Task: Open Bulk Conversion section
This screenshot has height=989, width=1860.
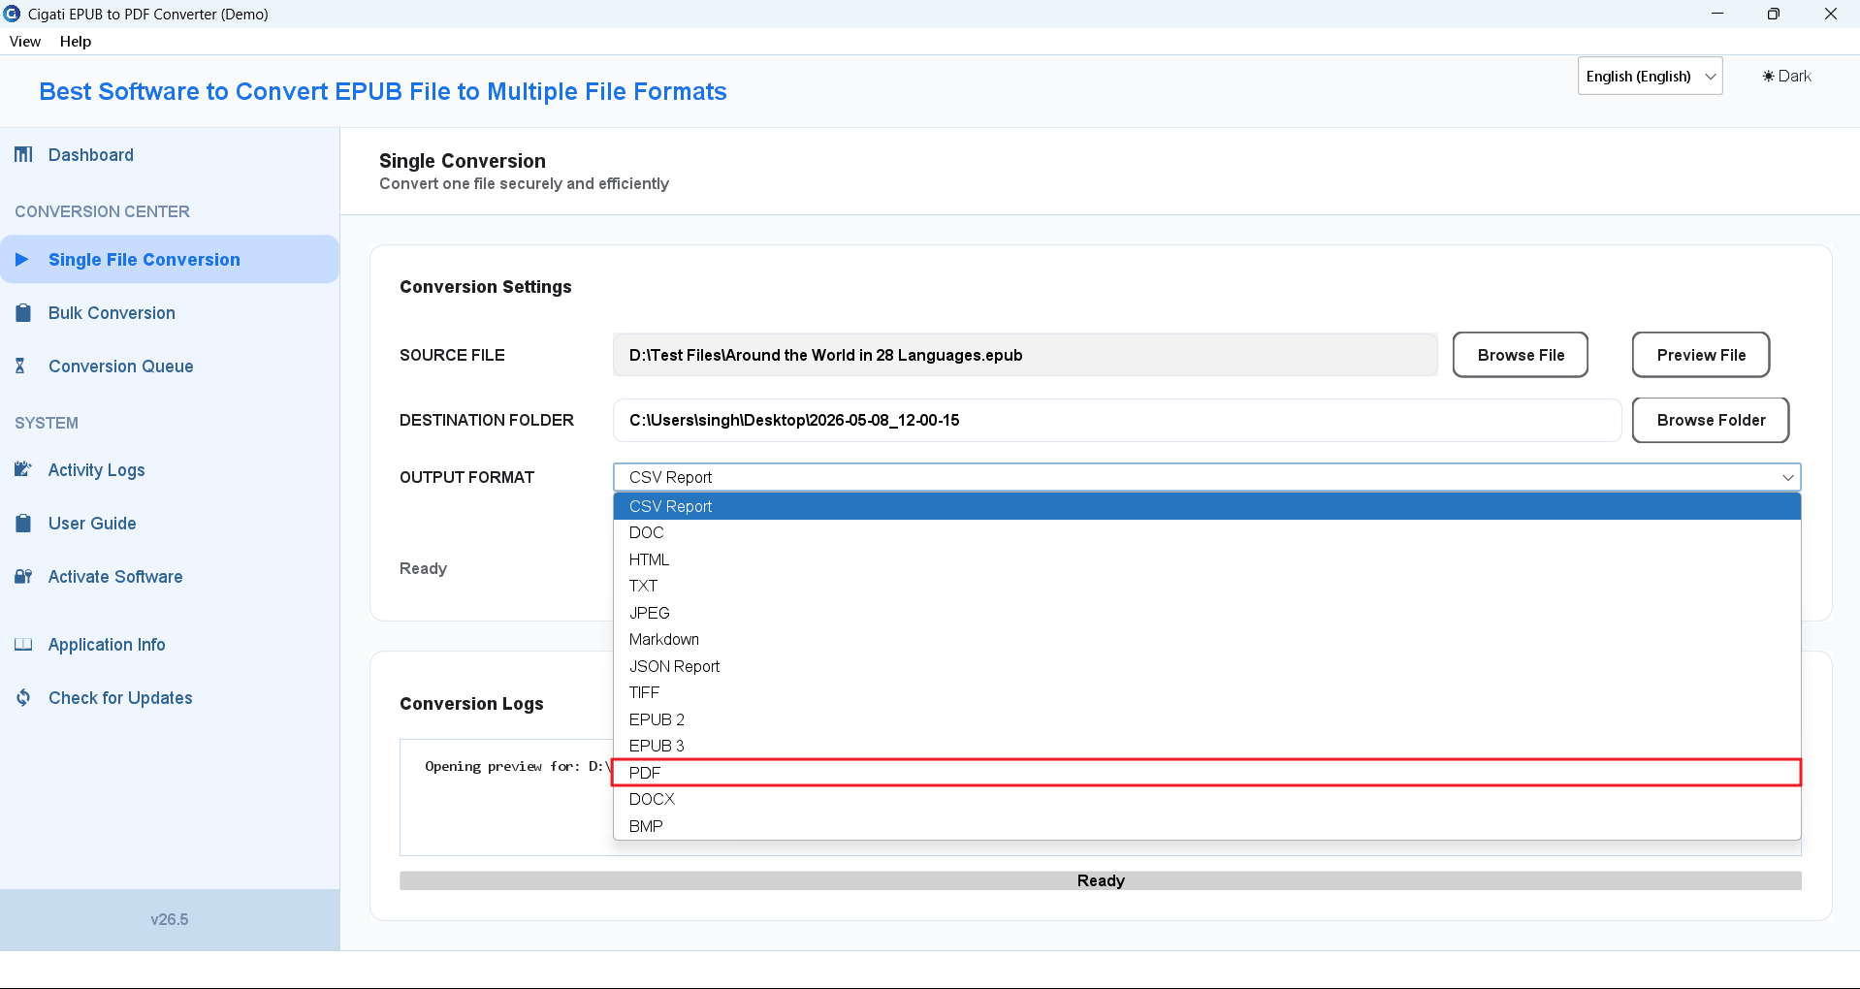Action: [112, 313]
